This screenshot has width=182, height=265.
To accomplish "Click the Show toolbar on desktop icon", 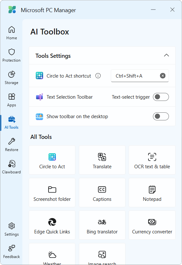I will point(39,117).
